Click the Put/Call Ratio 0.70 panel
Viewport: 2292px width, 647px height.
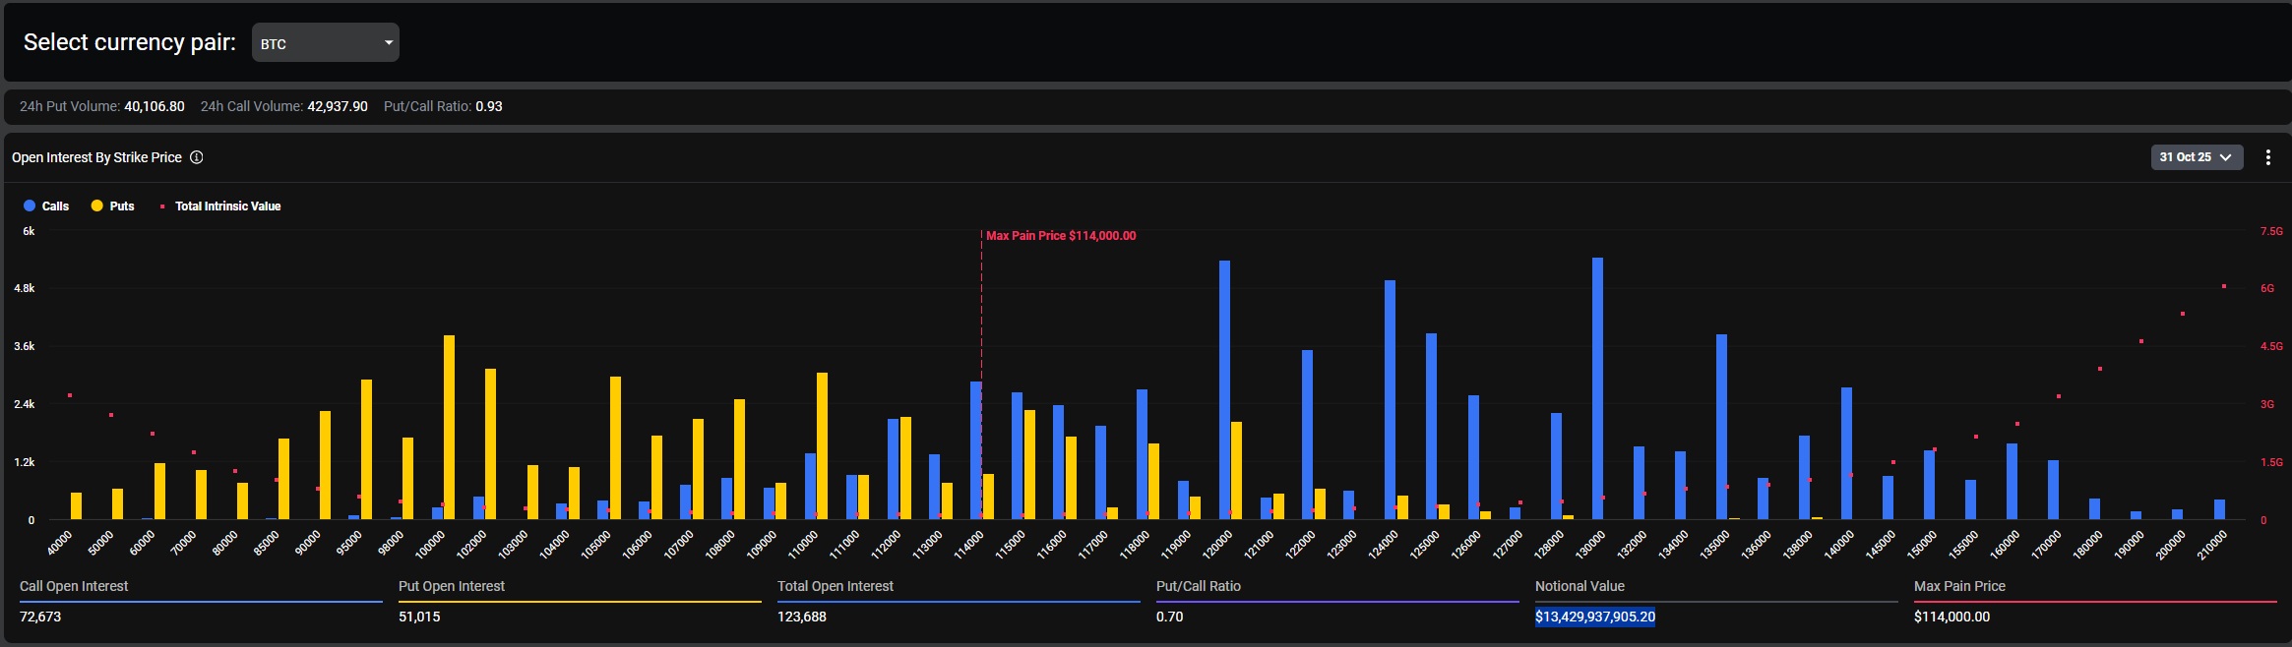pos(1336,601)
